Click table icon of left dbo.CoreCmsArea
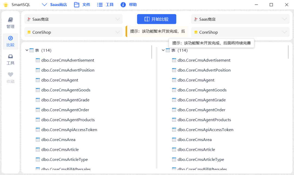The image size is (294, 175). [x=38, y=140]
